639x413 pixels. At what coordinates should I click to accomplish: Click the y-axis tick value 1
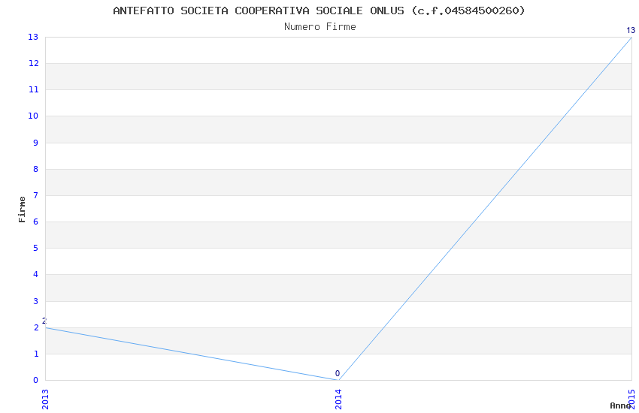click(36, 354)
